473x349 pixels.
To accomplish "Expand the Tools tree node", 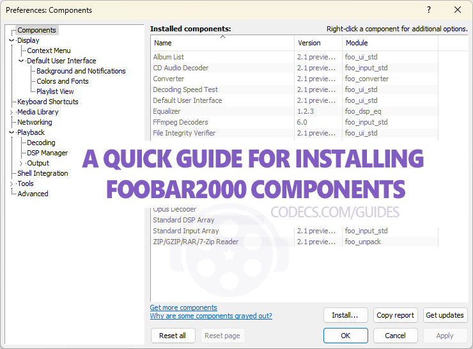I will [x=12, y=183].
